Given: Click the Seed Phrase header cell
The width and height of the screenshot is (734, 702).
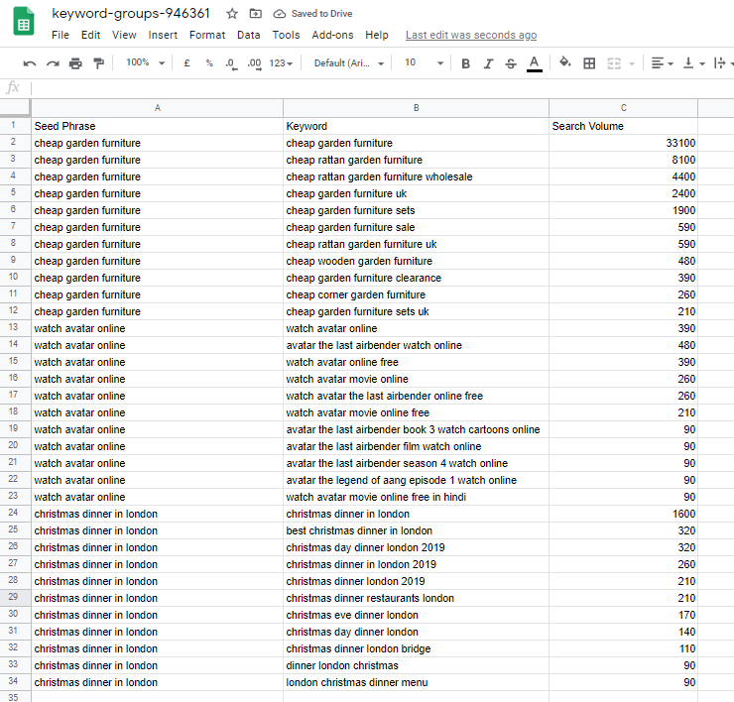Looking at the screenshot, I should click(x=158, y=126).
